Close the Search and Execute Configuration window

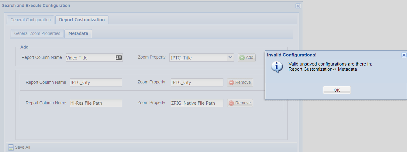[298, 6]
